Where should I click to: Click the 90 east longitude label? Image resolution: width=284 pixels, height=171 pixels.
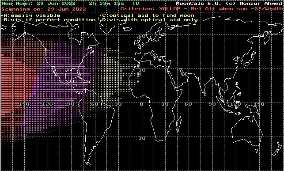(x=212, y=104)
